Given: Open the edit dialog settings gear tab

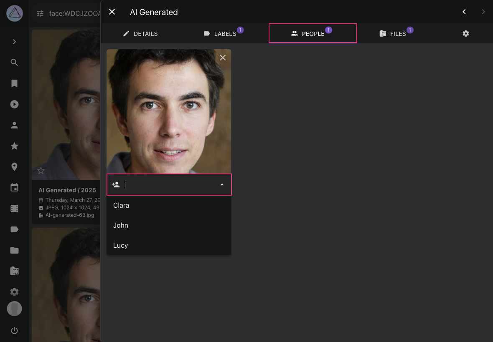Looking at the screenshot, I should coord(465,33).
